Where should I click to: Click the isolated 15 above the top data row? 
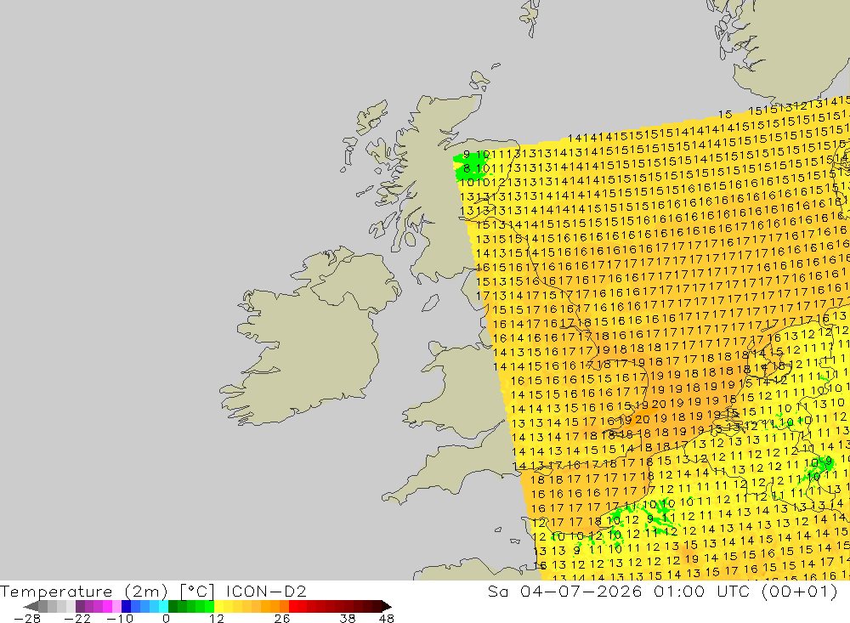[725, 115]
